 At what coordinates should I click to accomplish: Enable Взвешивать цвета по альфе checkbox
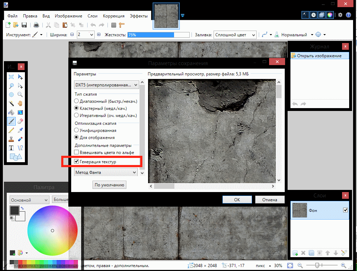[x=77, y=153]
